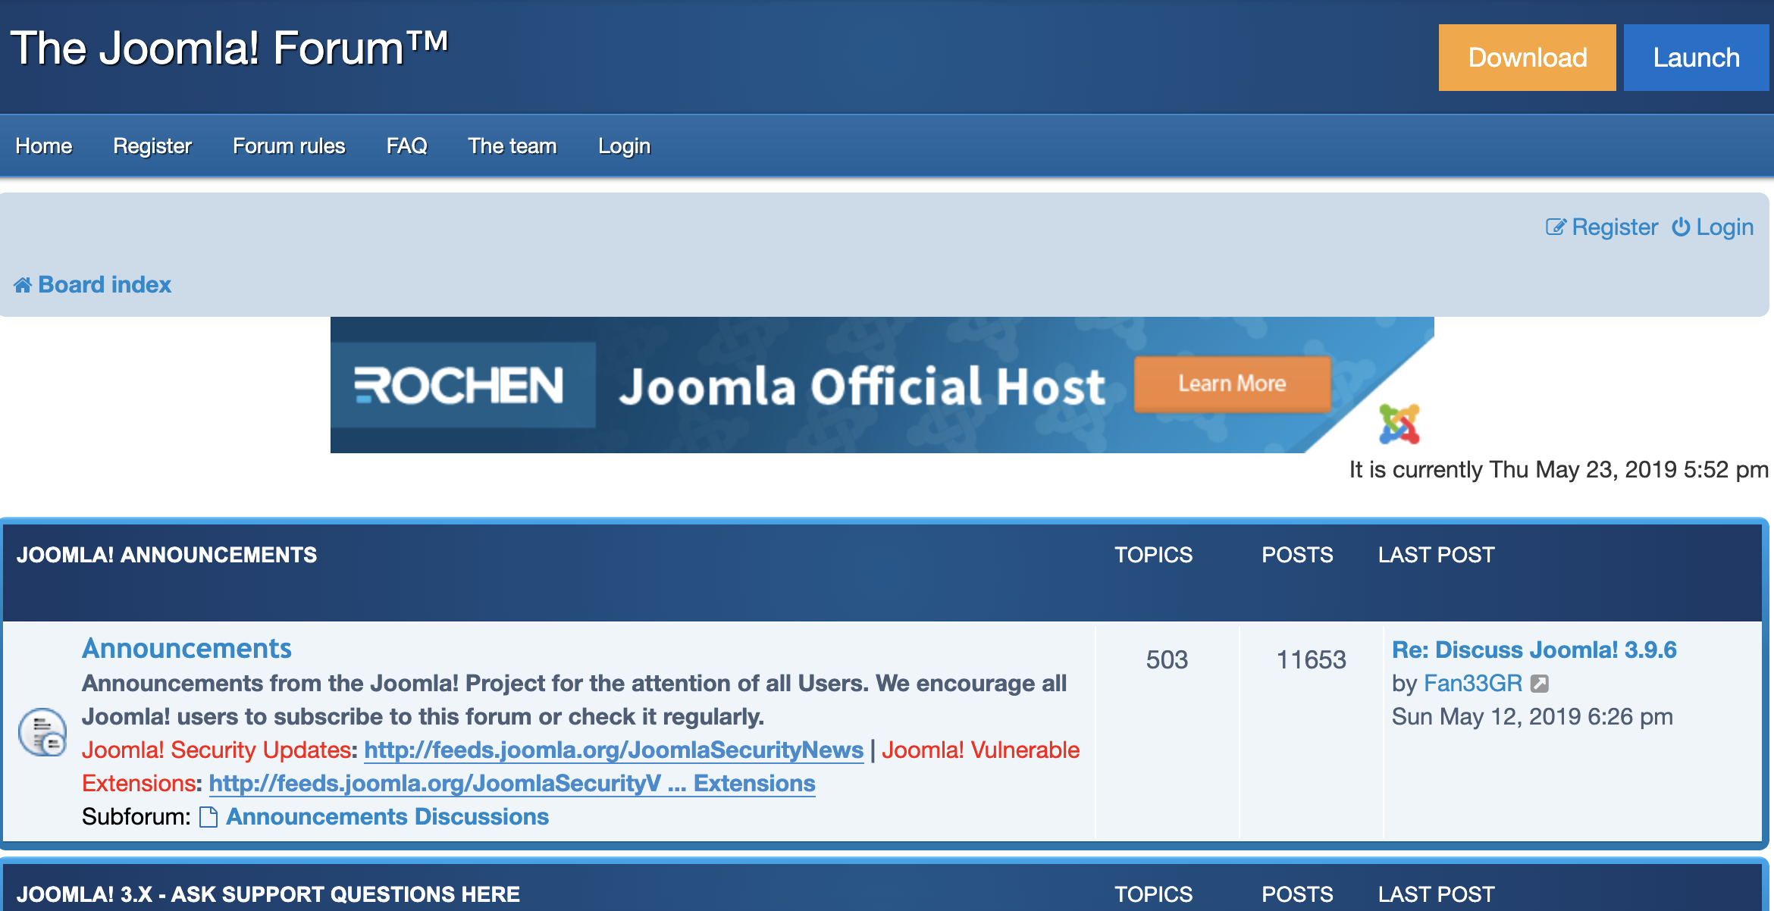
Task: Click the Download button
Action: [x=1527, y=58]
